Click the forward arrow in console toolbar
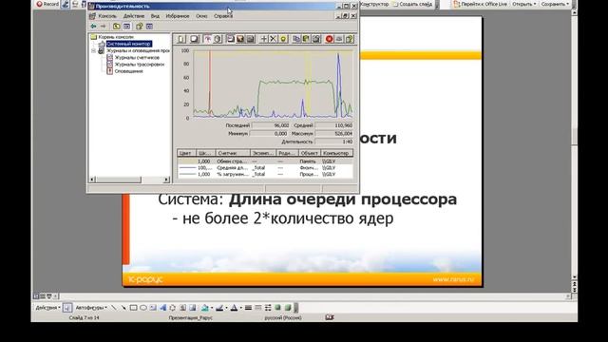608x342 pixels. point(104,27)
